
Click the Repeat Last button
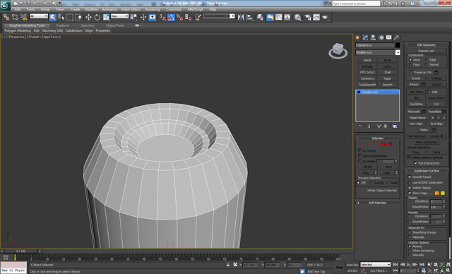tap(427, 51)
